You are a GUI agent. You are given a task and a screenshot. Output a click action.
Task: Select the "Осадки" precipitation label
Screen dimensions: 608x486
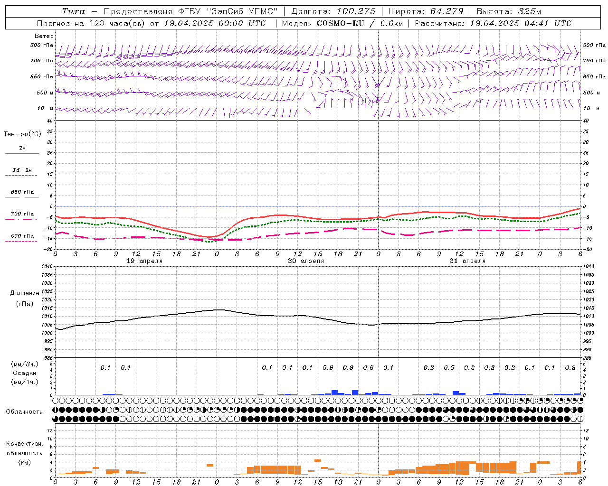pos(25,374)
